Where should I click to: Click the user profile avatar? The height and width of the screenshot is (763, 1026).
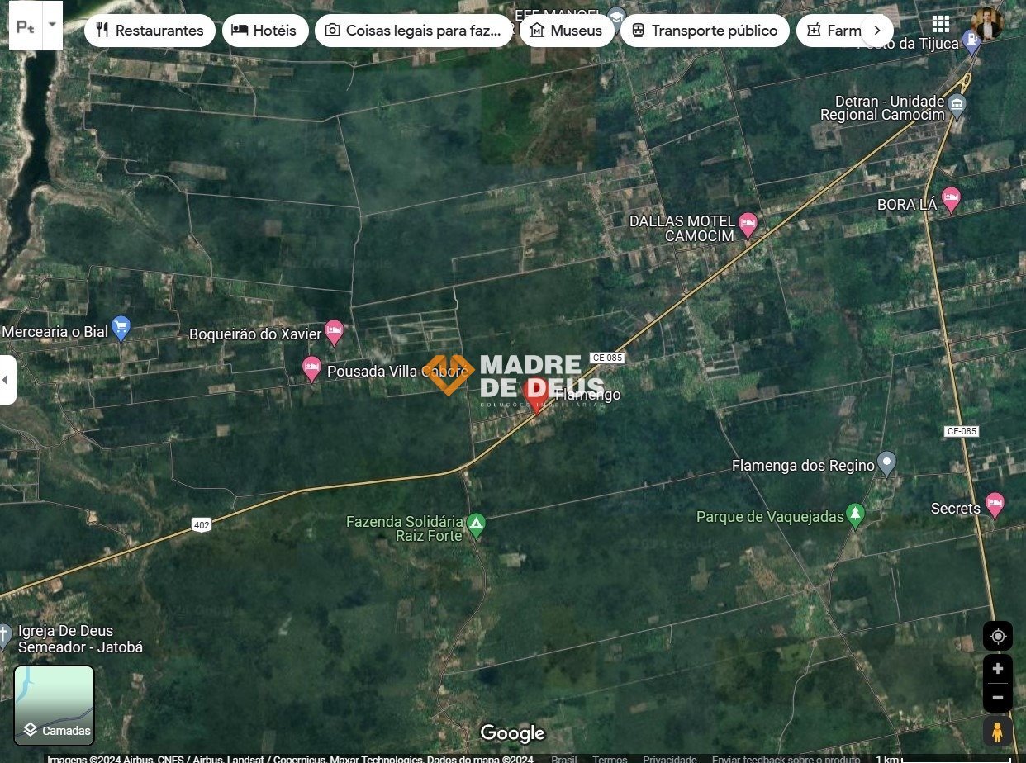point(986,24)
